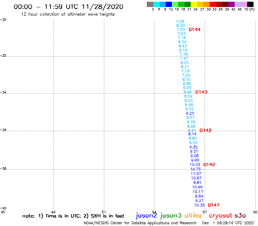Select time label 0142 beside 10.33

tap(209, 164)
